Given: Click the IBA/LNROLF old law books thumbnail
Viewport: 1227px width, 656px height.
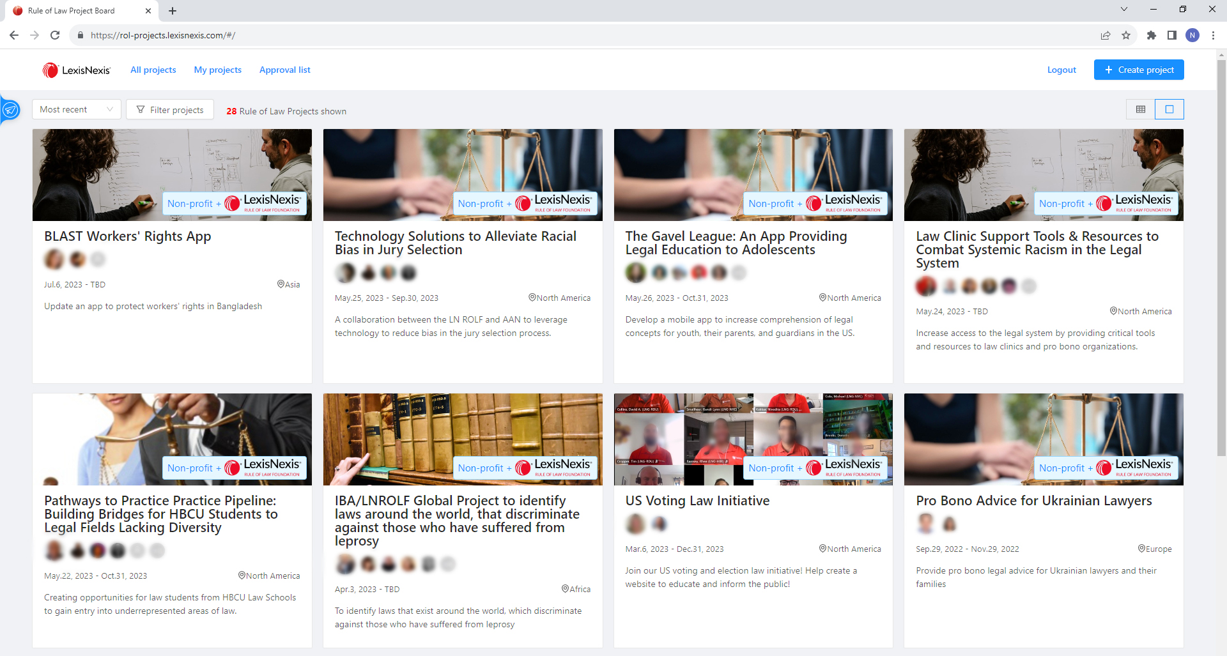Looking at the screenshot, I should point(463,439).
